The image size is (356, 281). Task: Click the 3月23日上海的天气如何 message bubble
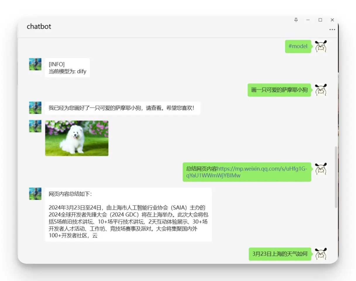click(280, 254)
